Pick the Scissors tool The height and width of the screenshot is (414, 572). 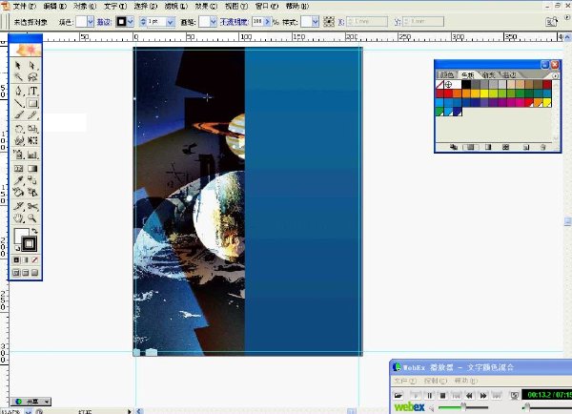click(32, 206)
